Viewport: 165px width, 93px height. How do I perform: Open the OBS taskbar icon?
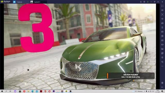coord(70,91)
